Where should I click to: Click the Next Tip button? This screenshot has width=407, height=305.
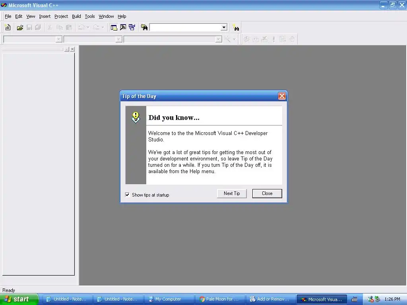pyautogui.click(x=232, y=193)
